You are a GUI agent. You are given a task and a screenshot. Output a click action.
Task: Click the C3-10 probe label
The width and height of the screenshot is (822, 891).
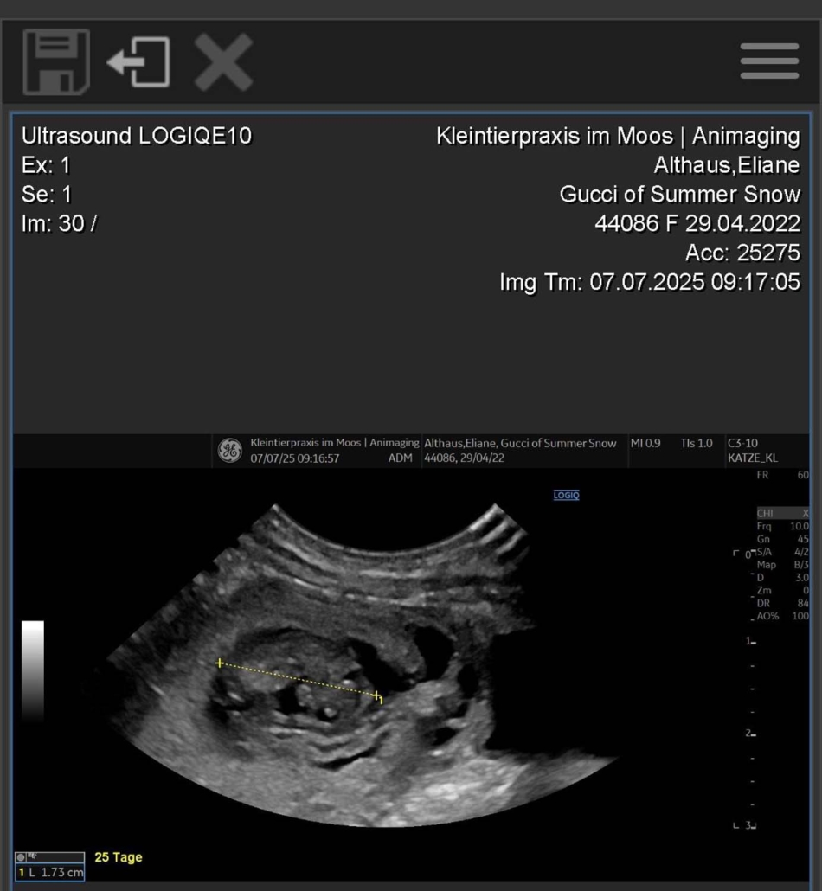coord(742,443)
